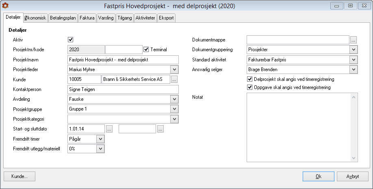
Task: Open the end date calendar picker
Action: [x=160, y=129]
